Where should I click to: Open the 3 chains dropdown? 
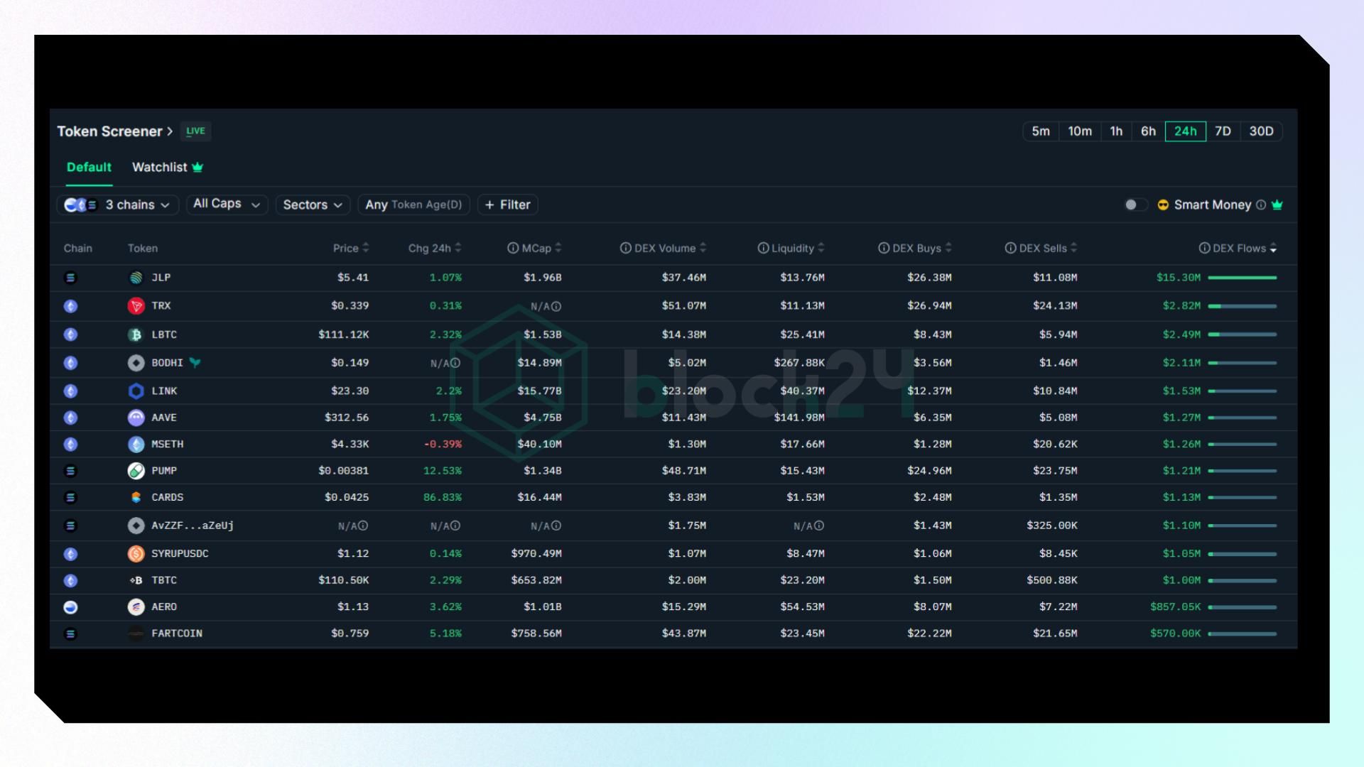[118, 205]
